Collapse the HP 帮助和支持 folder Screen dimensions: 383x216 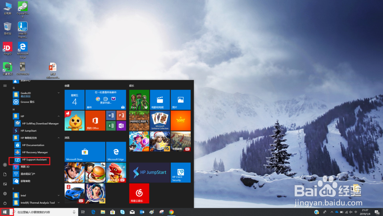59,138
